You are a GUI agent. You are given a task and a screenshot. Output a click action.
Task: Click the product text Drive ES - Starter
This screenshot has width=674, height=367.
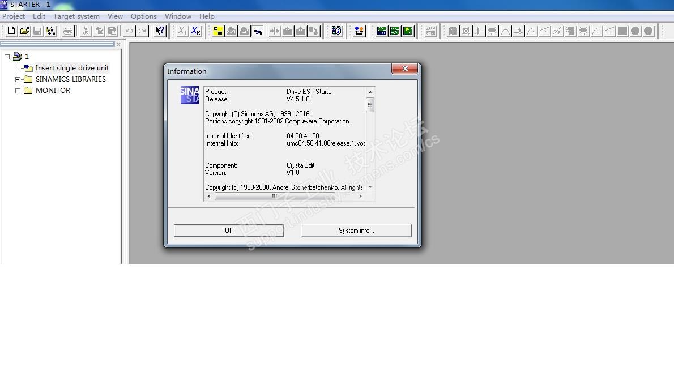(309, 92)
